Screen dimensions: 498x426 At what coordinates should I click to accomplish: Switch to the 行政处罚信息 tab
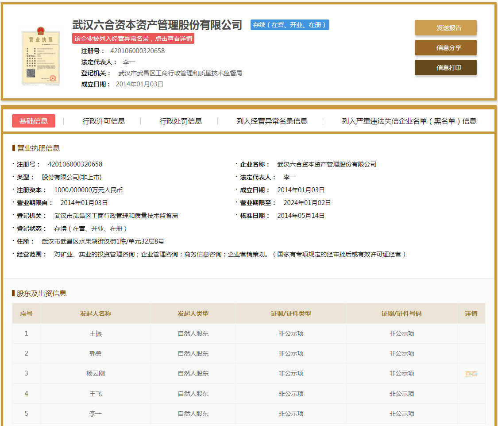pyautogui.click(x=181, y=121)
